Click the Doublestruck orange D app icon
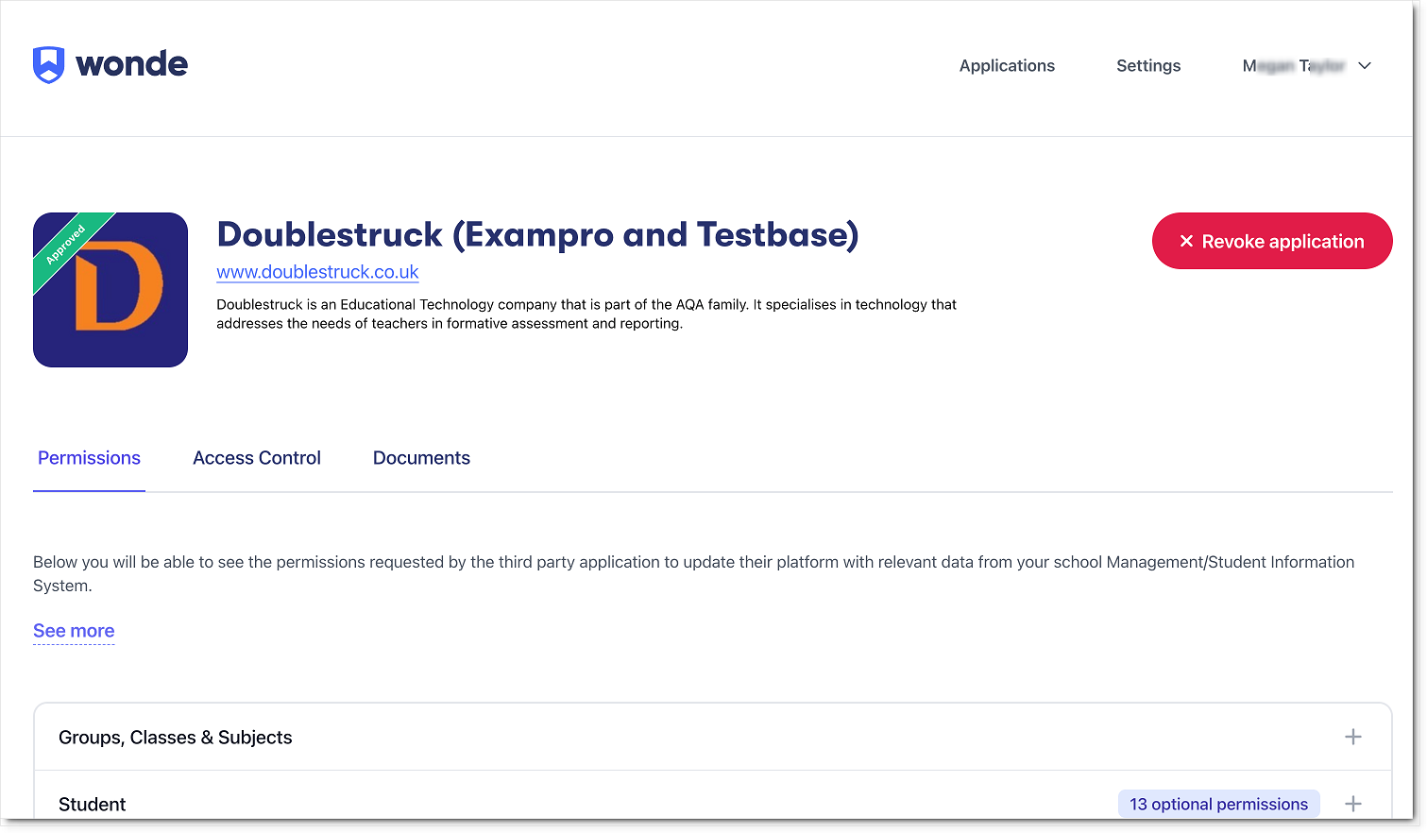 (x=110, y=290)
